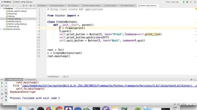Click the __init__() breadcrumb below the editor
This screenshot has height=110, width=197.
[65, 77]
